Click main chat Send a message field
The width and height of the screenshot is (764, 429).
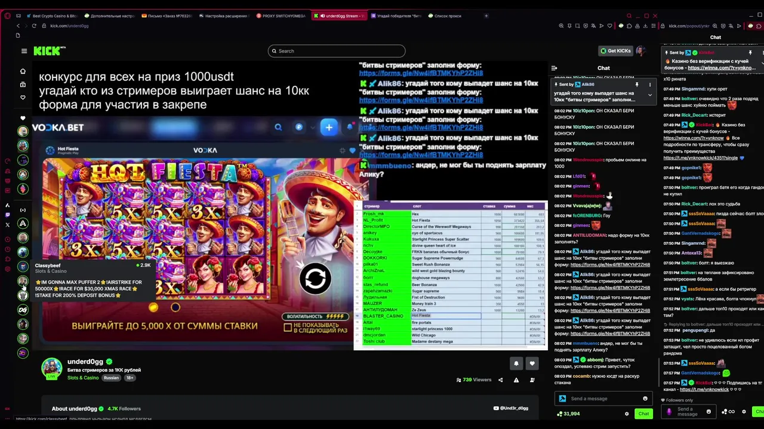(x=604, y=399)
